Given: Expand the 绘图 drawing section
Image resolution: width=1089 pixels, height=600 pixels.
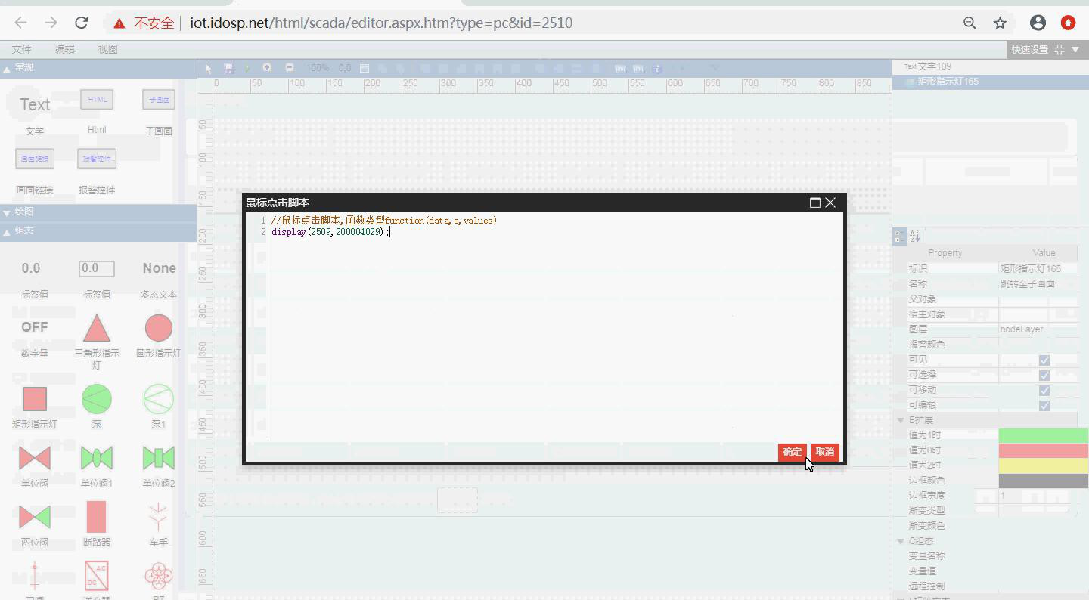Looking at the screenshot, I should pos(8,212).
